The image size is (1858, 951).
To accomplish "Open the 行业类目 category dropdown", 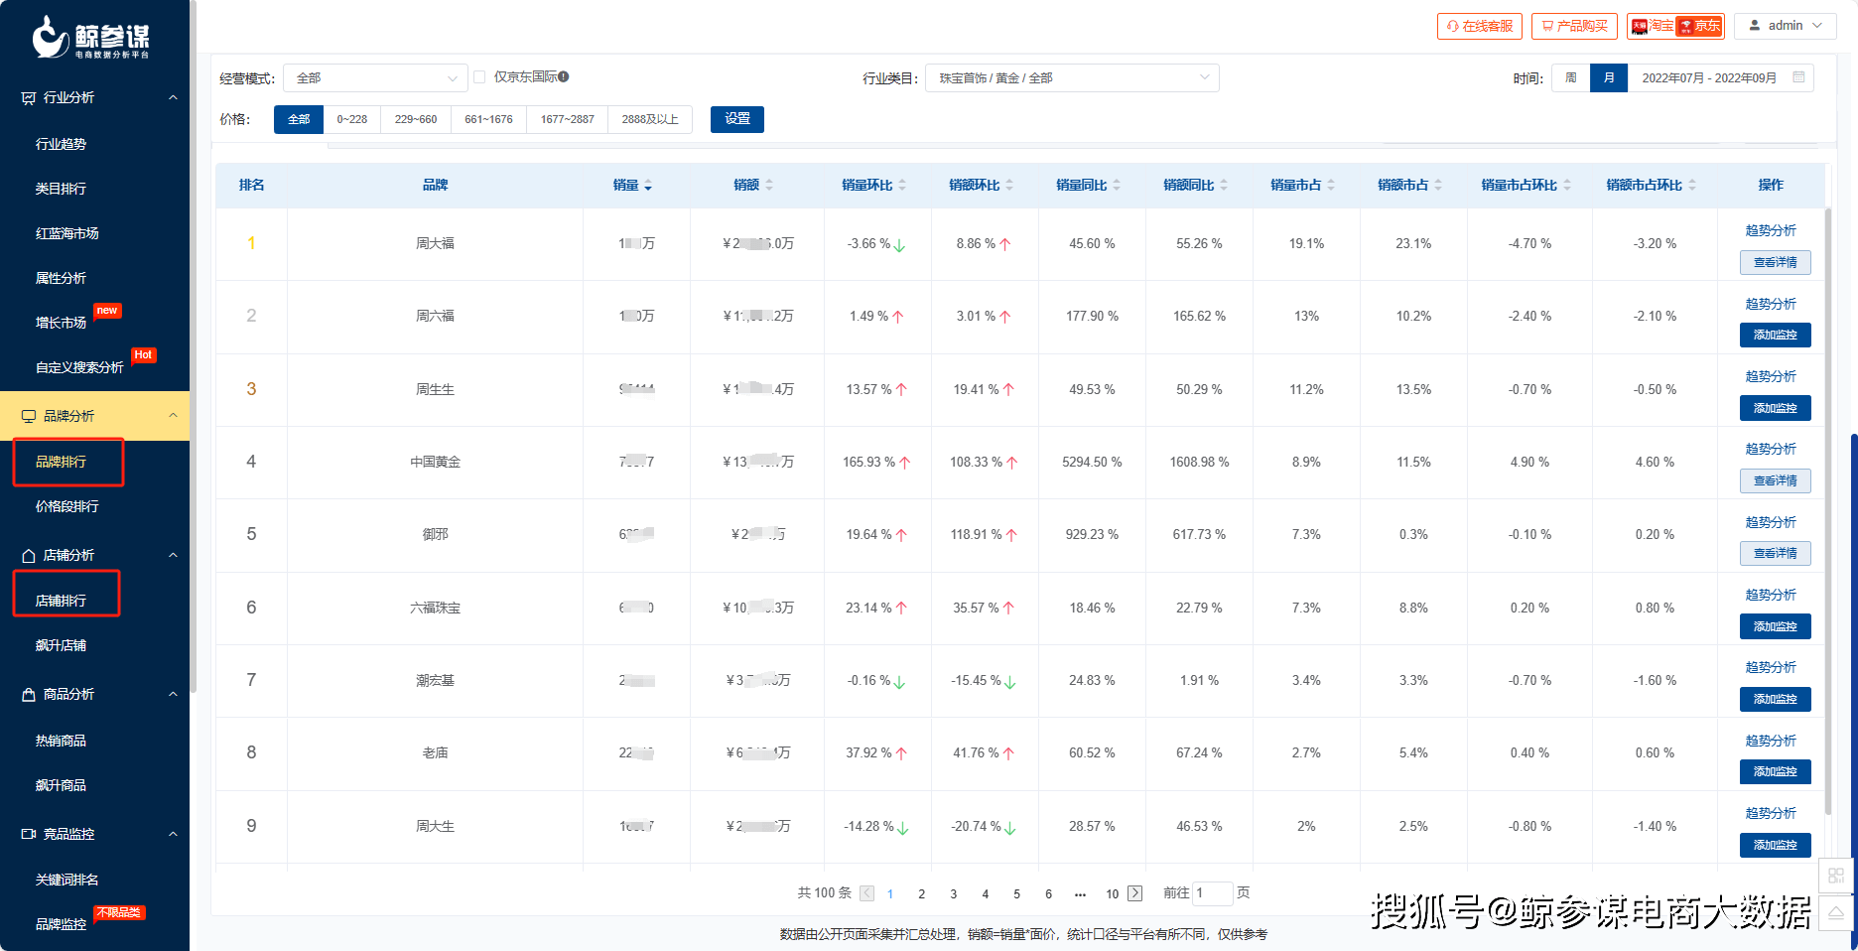I will (x=1072, y=77).
